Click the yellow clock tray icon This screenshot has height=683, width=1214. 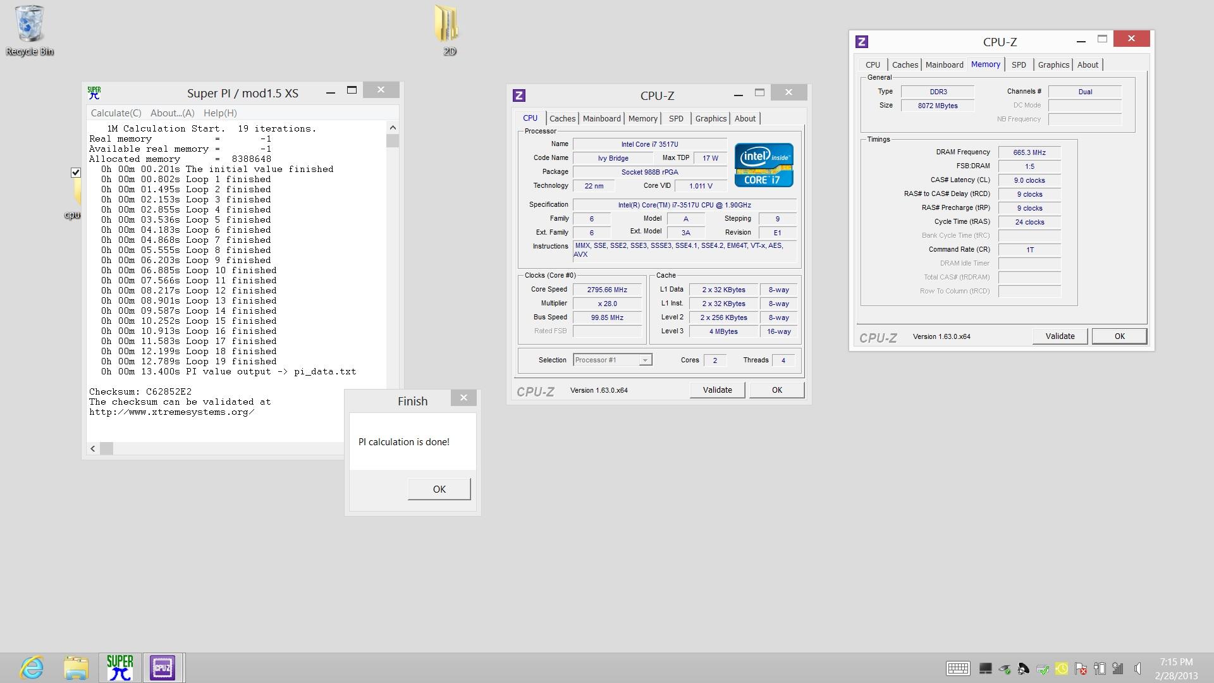click(x=1062, y=668)
